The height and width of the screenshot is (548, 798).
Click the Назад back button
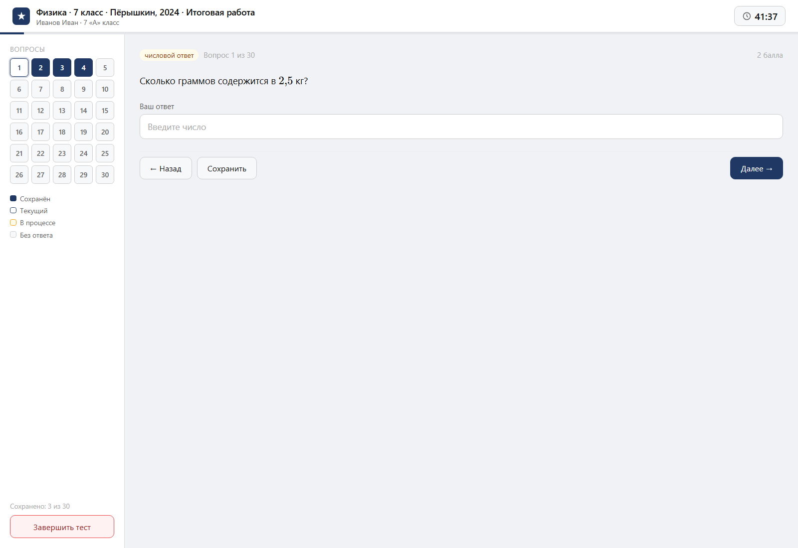click(x=166, y=168)
